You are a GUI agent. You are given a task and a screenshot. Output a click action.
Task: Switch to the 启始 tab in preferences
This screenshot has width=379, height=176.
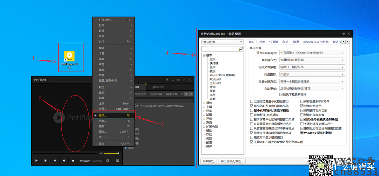coord(262,42)
